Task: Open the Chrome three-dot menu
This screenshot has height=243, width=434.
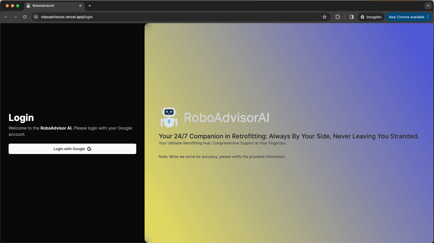Action: pyautogui.click(x=428, y=17)
